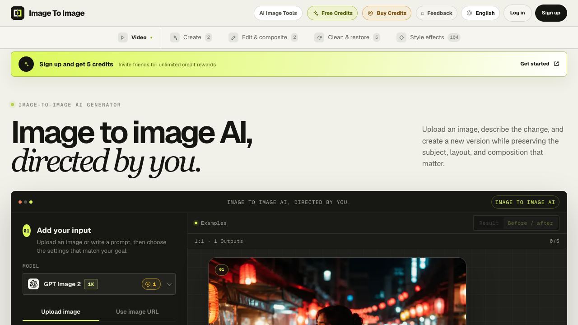
Task: Click the external link icon beside Get started
Action: (556, 64)
